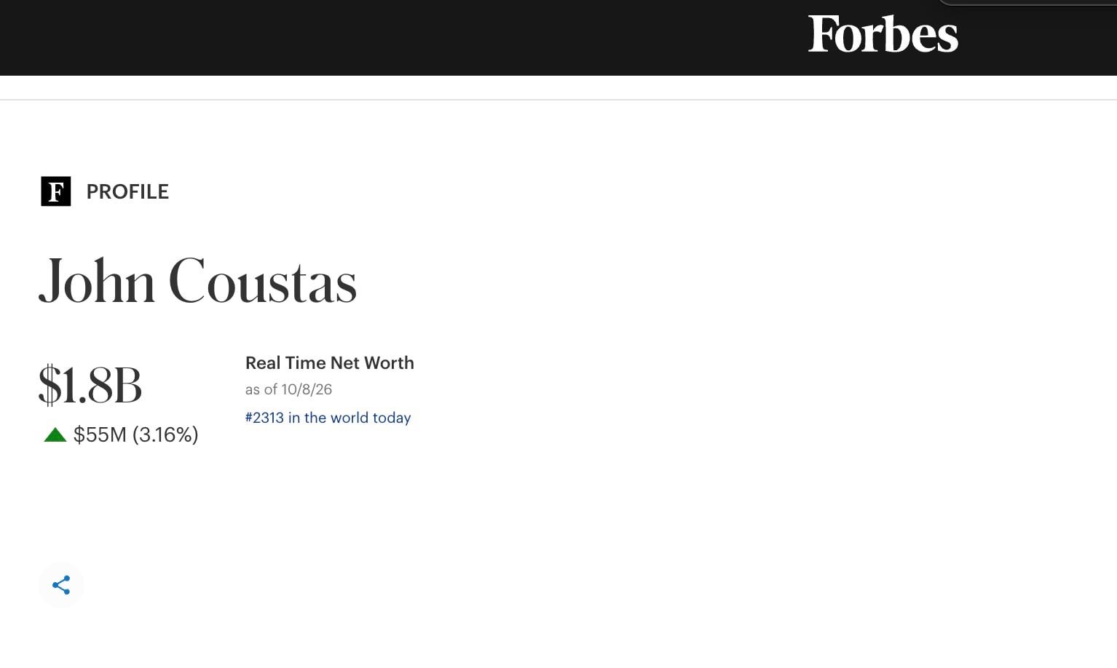Click the Forbes logo in header
This screenshot has height=668, width=1117.
click(x=883, y=34)
